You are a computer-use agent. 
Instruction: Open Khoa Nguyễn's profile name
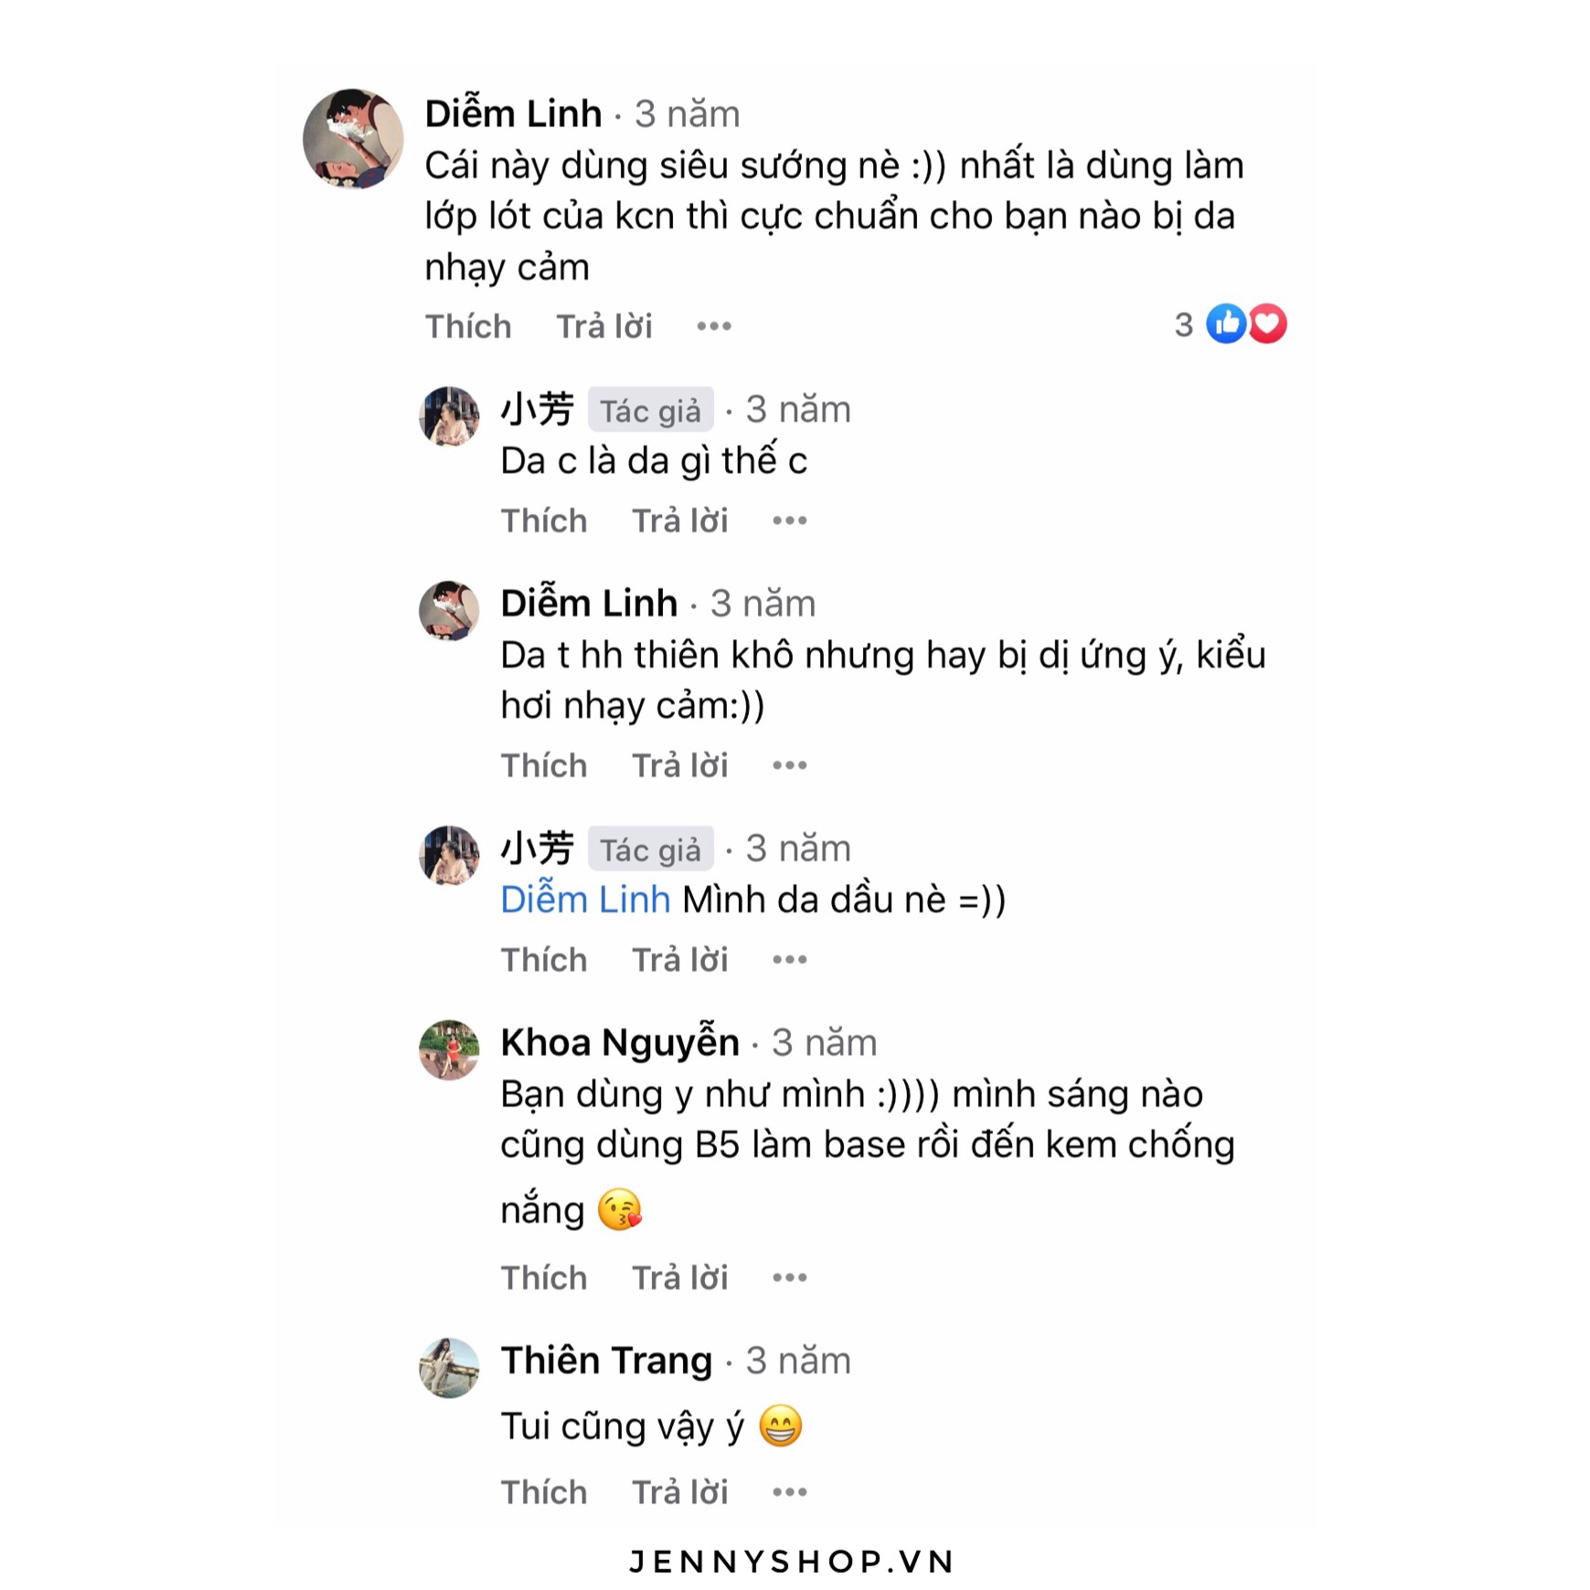pos(620,1042)
